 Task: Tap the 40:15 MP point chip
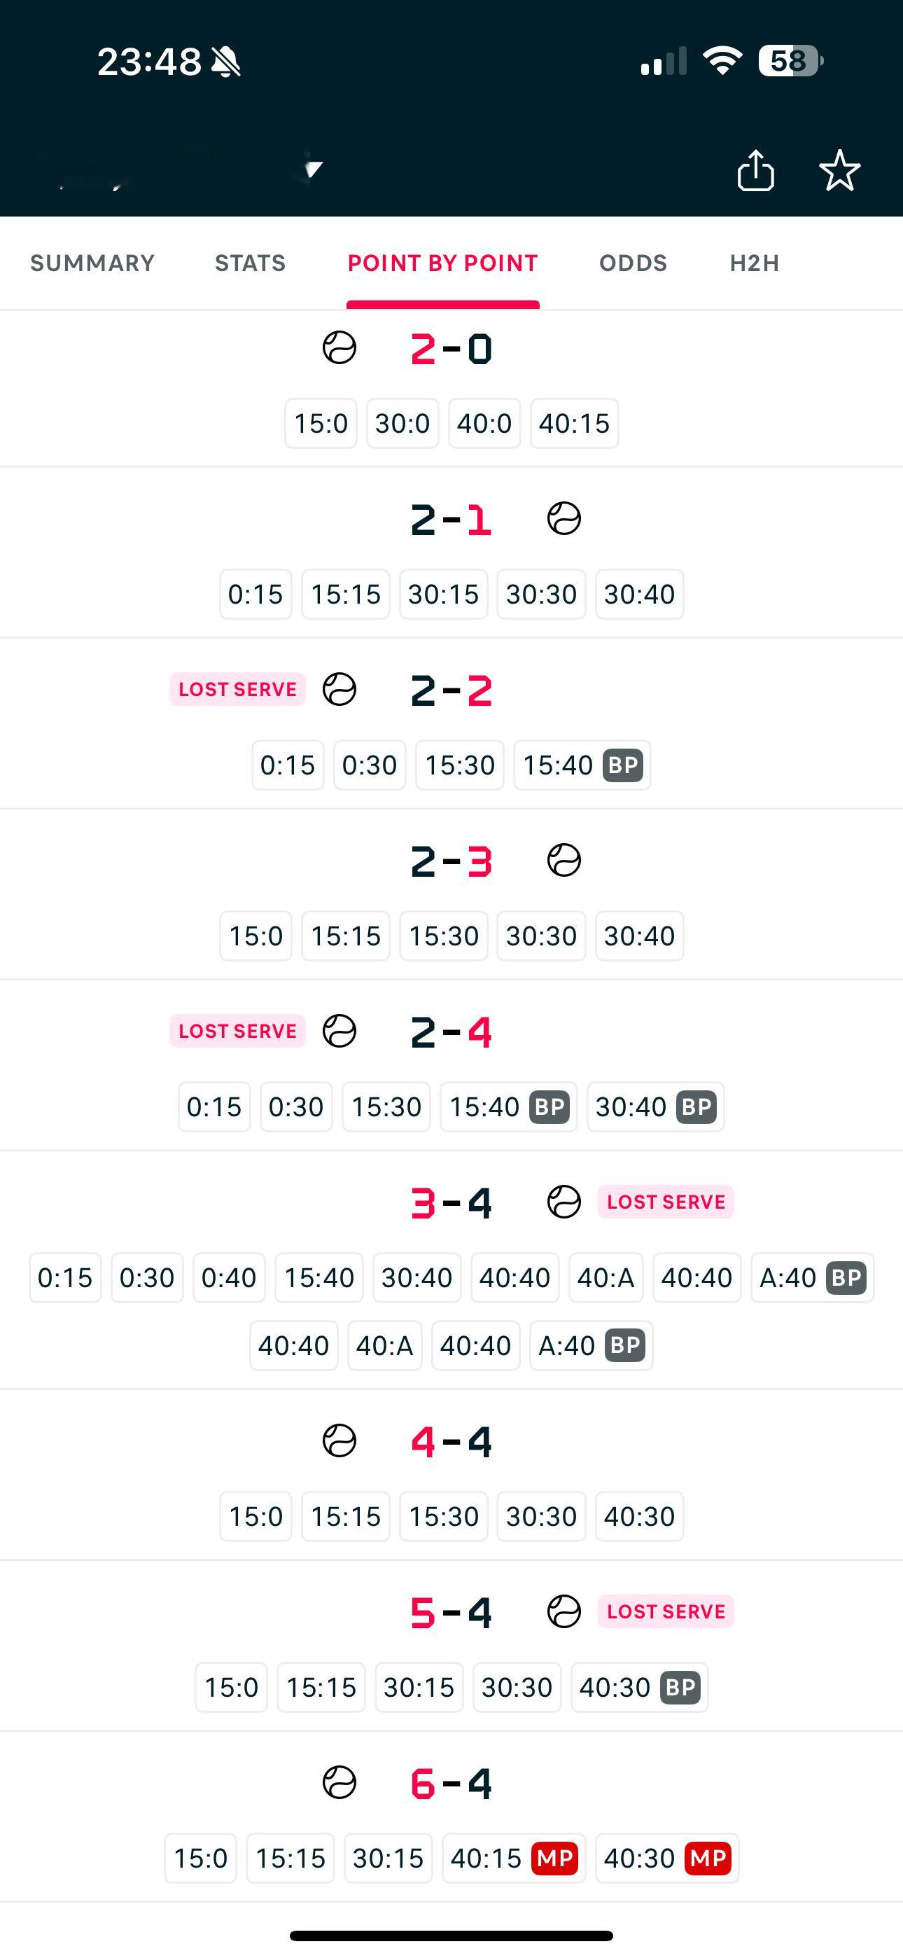pyautogui.click(x=514, y=1859)
